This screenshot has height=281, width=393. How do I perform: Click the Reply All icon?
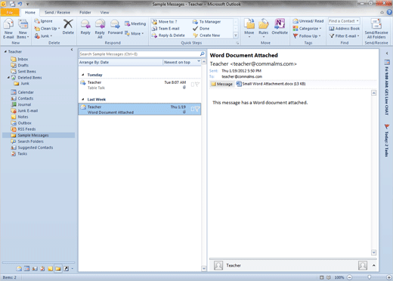pos(100,29)
